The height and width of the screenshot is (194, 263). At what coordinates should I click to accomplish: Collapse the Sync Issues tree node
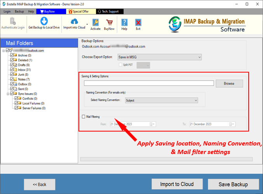click(8, 94)
